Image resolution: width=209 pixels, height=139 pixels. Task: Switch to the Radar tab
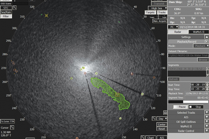click(x=177, y=32)
